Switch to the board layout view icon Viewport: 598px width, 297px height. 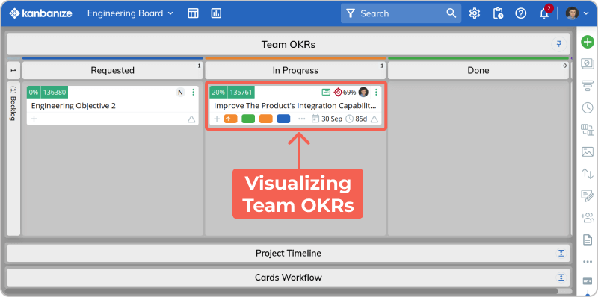click(194, 13)
